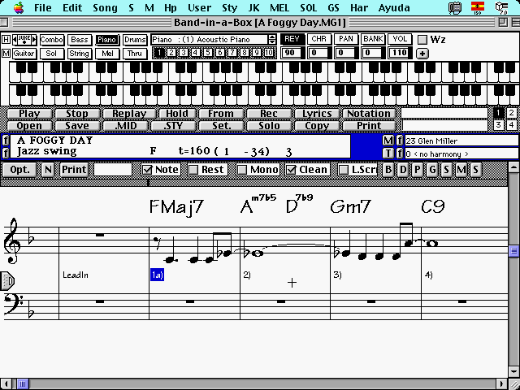Show Drums track notation with D button
Screen dimensions: 520x390
click(x=403, y=170)
